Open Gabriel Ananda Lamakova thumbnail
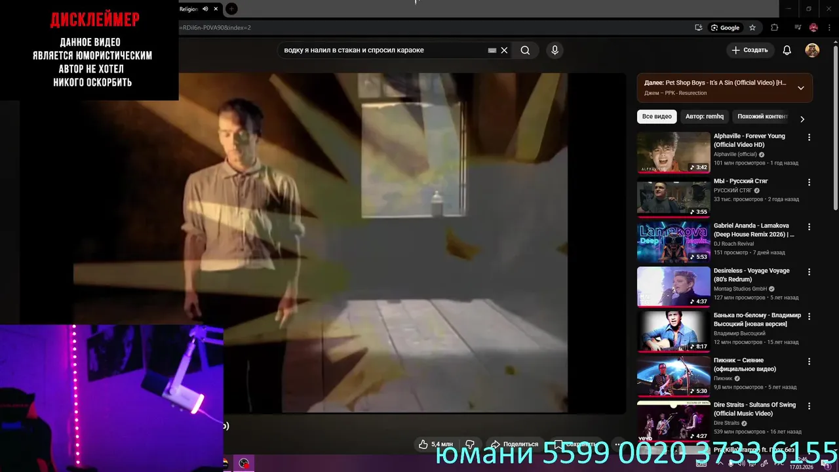Viewport: 839px width, 472px height. click(674, 242)
